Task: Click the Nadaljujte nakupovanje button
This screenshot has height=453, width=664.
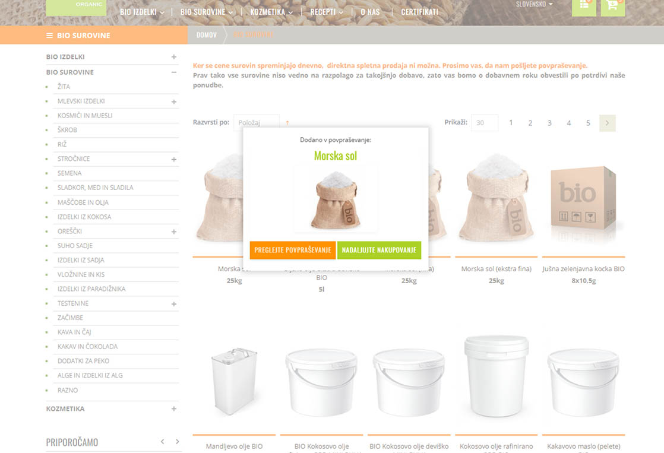Action: coord(379,250)
